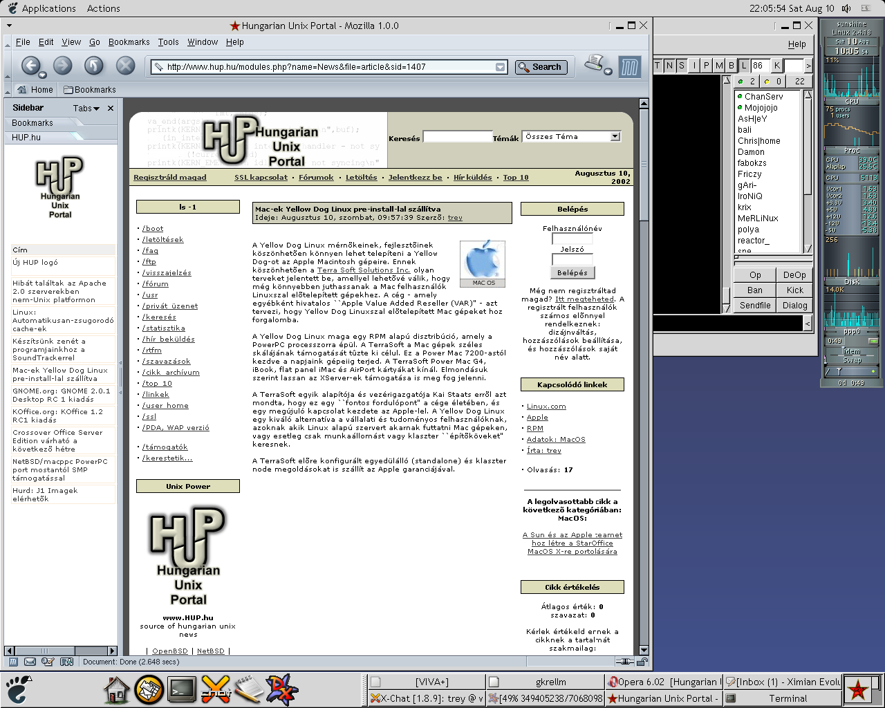Open the File menu
885x708 pixels.
coord(23,42)
